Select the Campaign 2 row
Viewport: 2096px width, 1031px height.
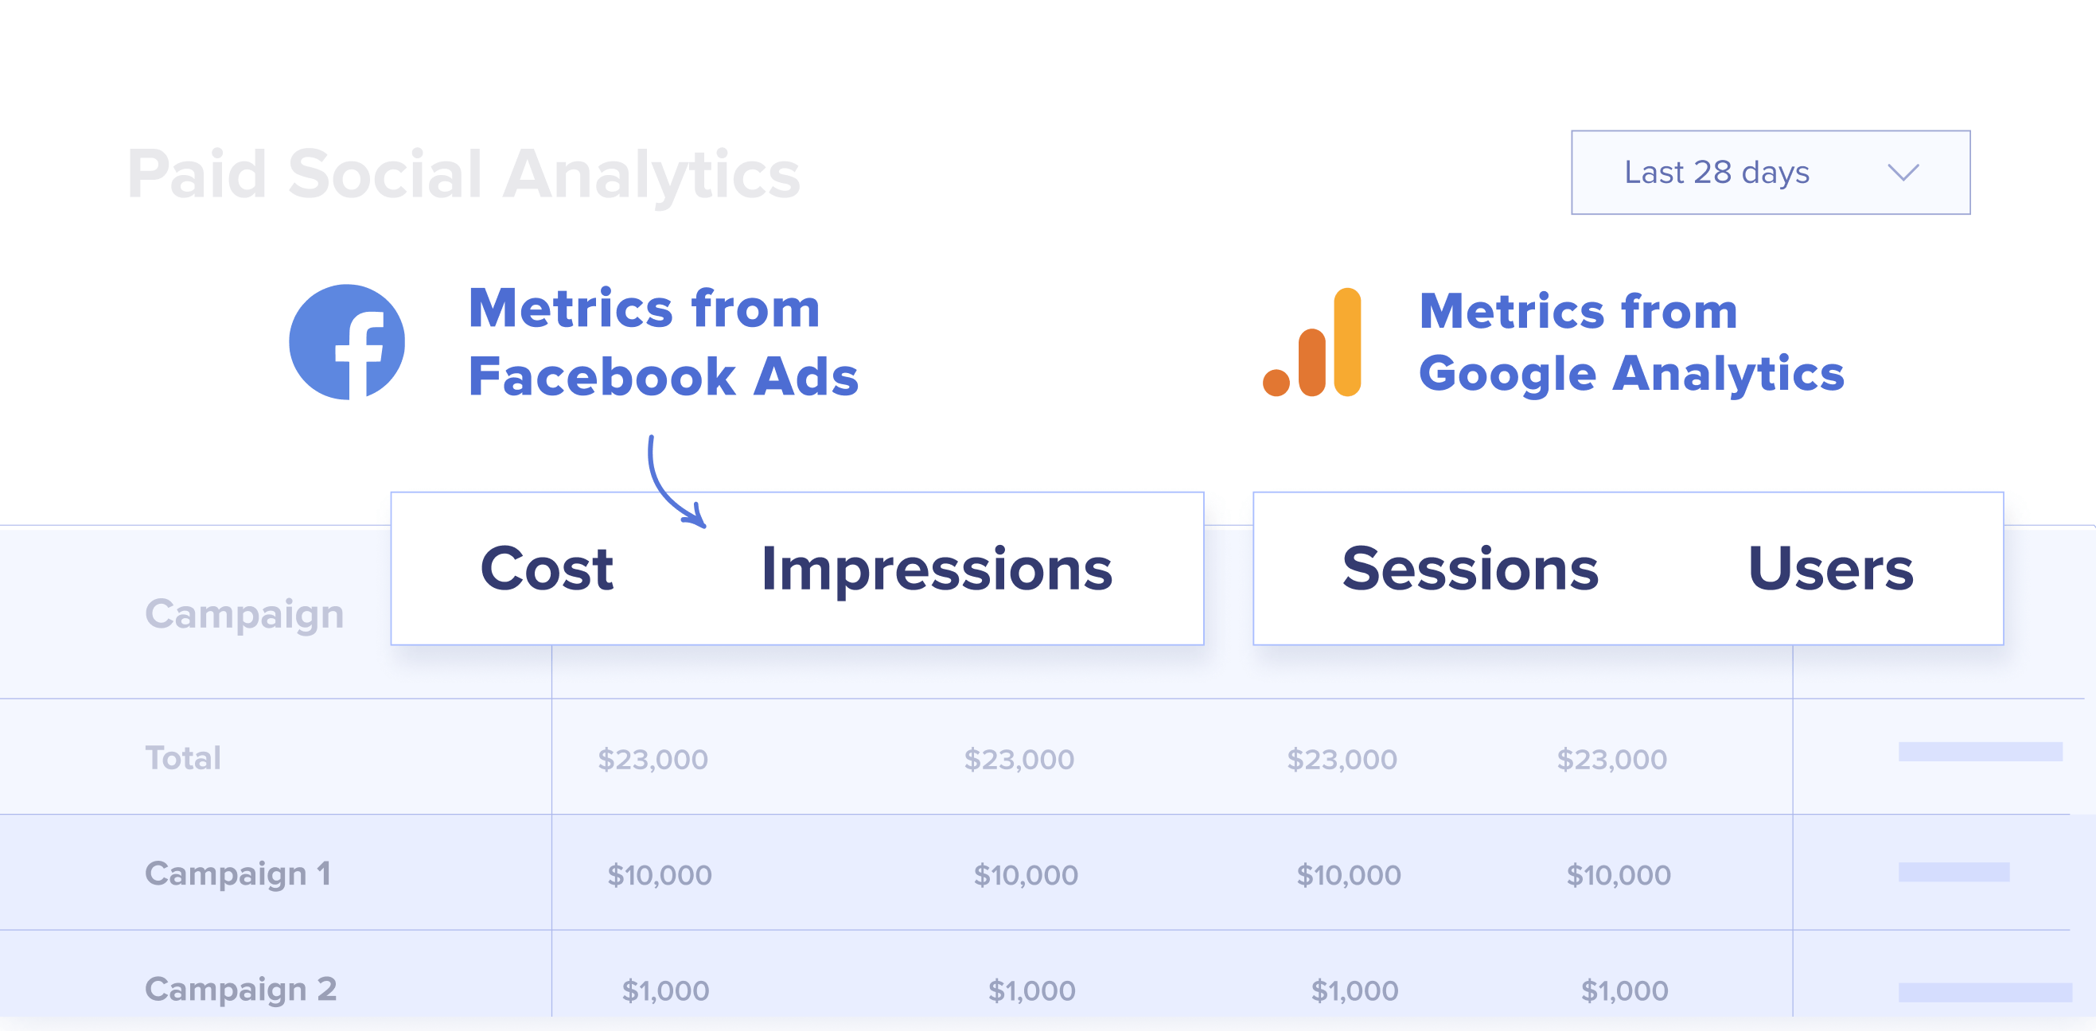pyautogui.click(x=1035, y=974)
